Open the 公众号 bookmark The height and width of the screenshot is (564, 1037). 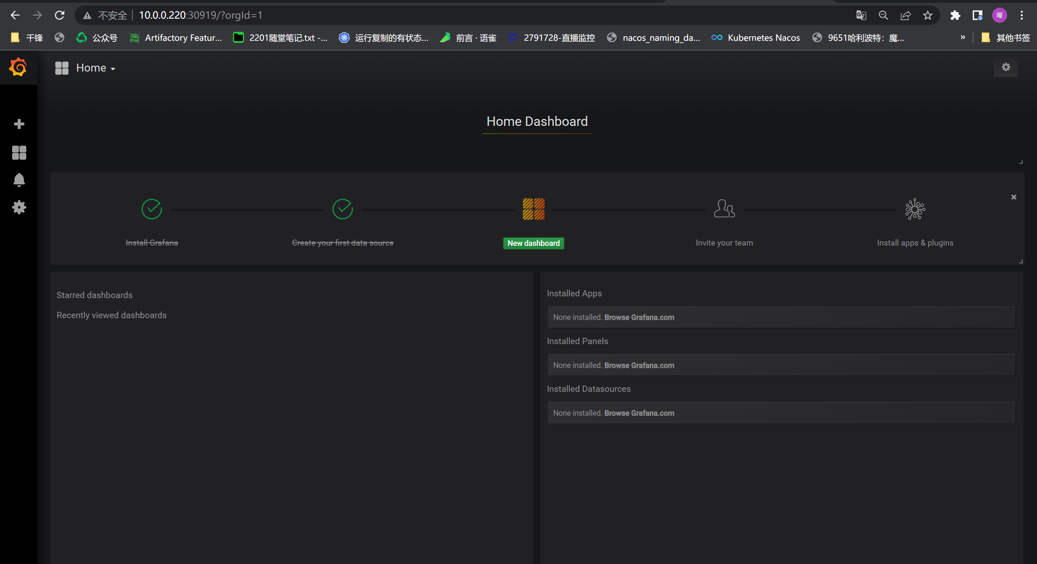(x=97, y=38)
